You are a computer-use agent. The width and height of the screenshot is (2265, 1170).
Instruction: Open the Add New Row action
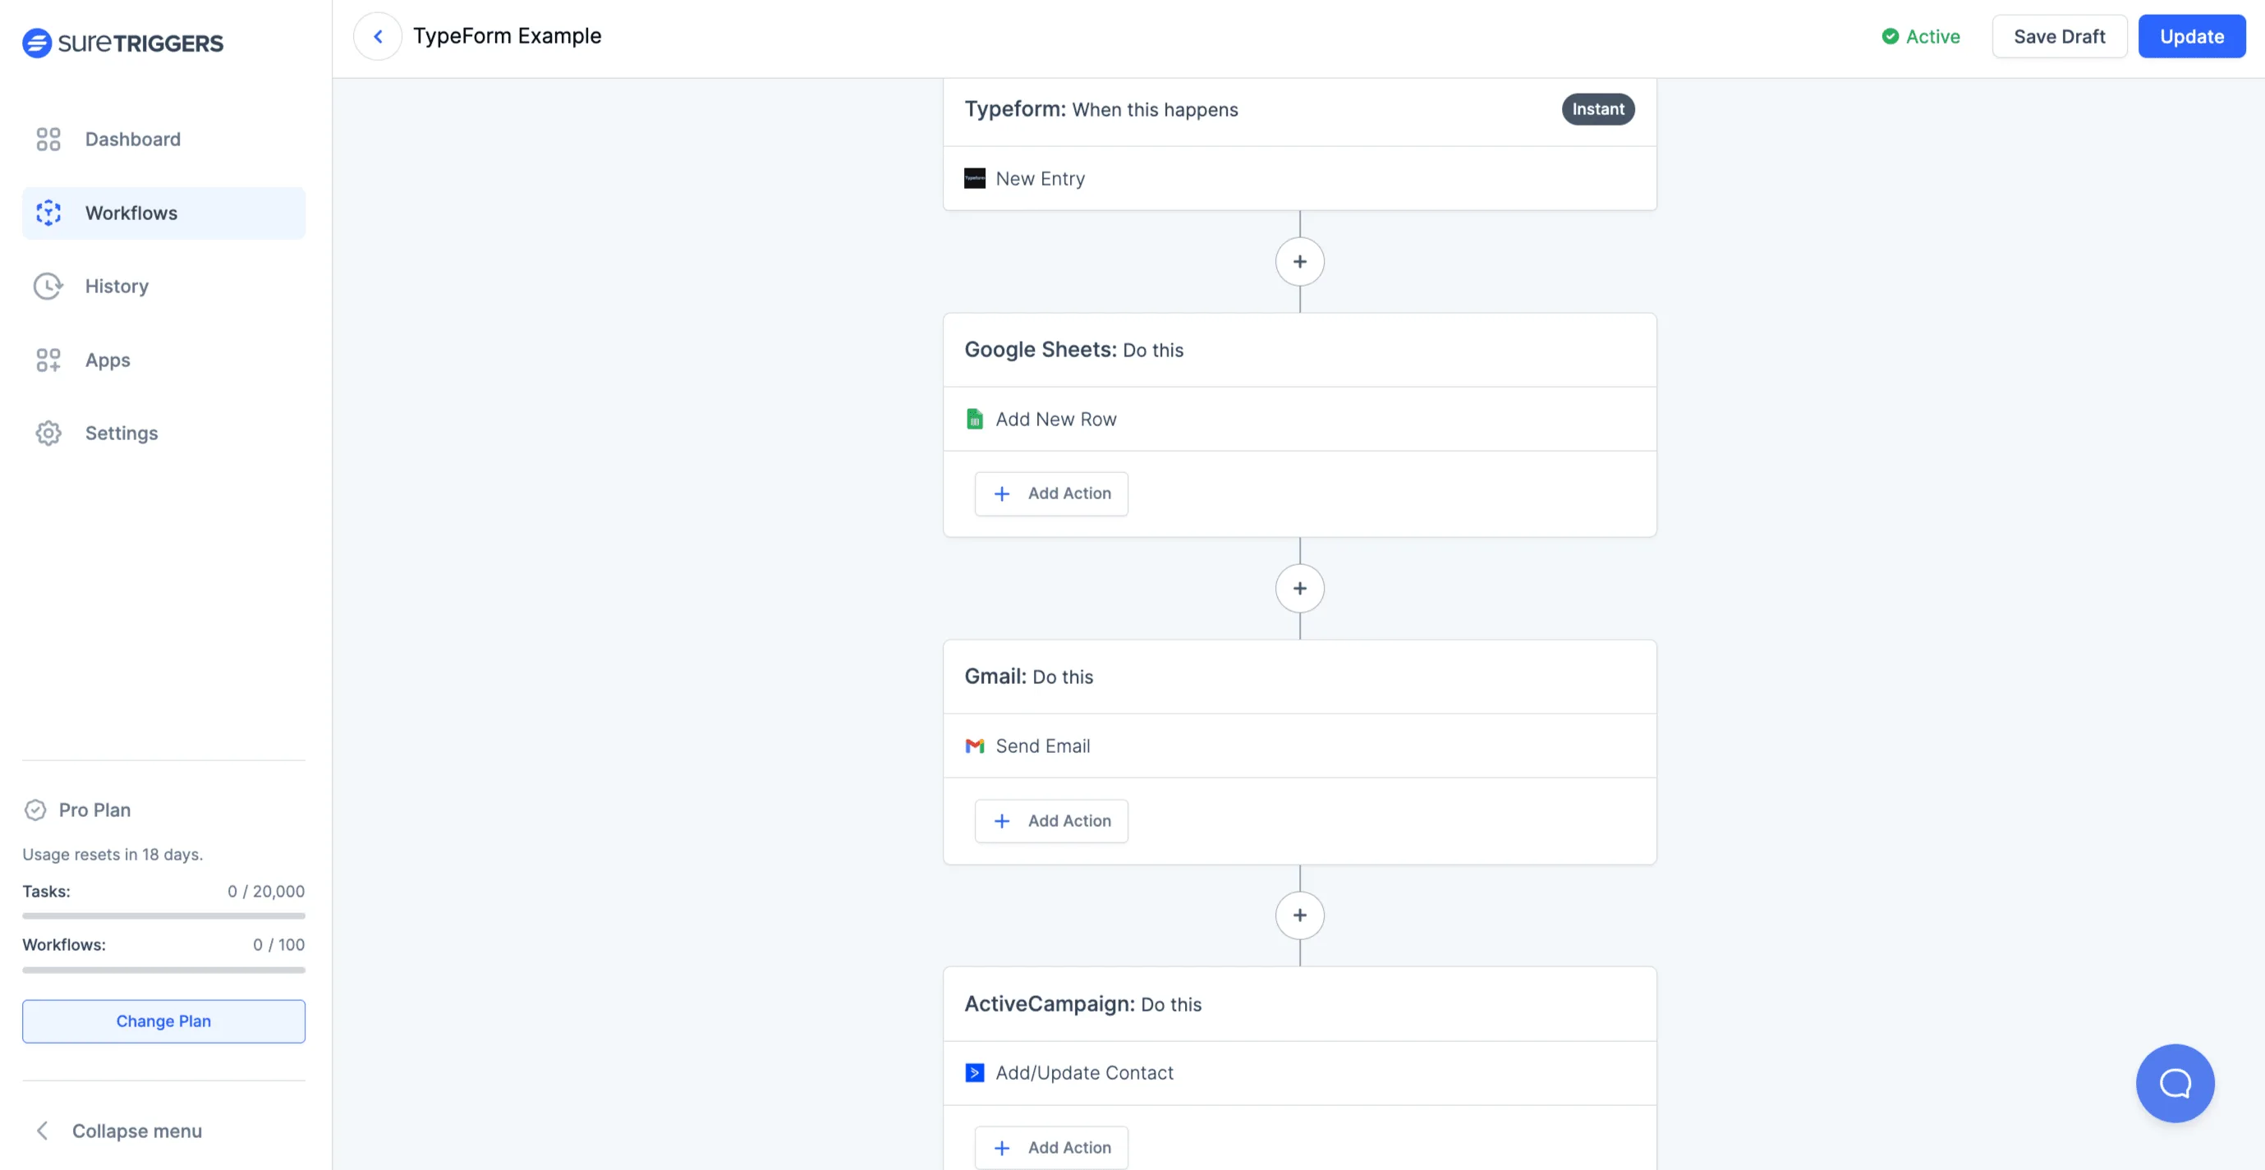pyautogui.click(x=1299, y=419)
